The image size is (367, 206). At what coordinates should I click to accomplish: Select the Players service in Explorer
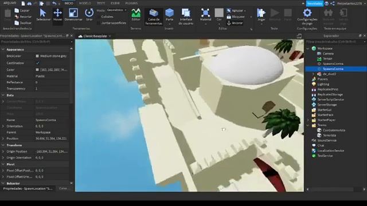click(x=322, y=79)
